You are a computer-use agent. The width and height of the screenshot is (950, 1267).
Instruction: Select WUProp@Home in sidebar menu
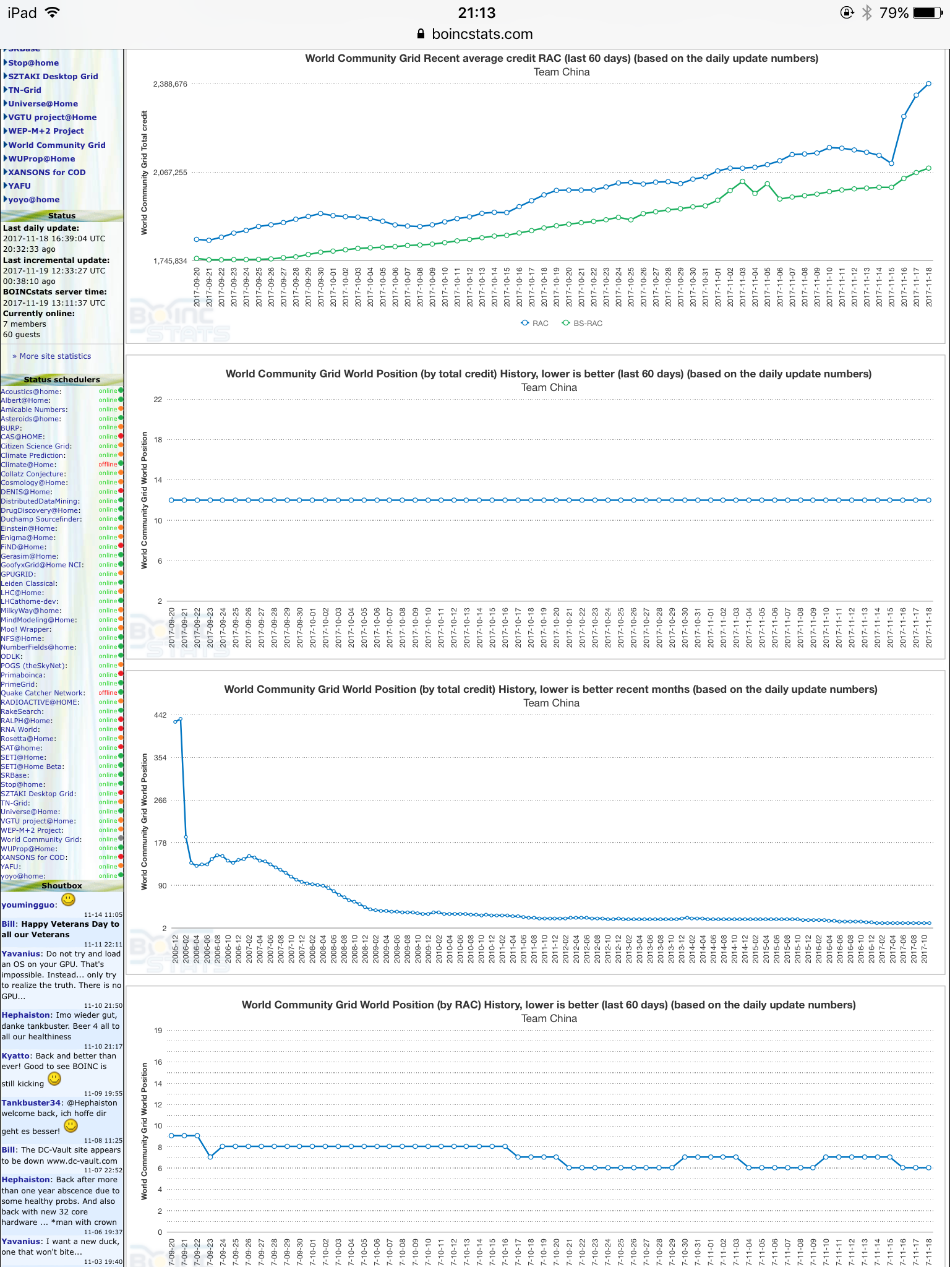coord(41,158)
